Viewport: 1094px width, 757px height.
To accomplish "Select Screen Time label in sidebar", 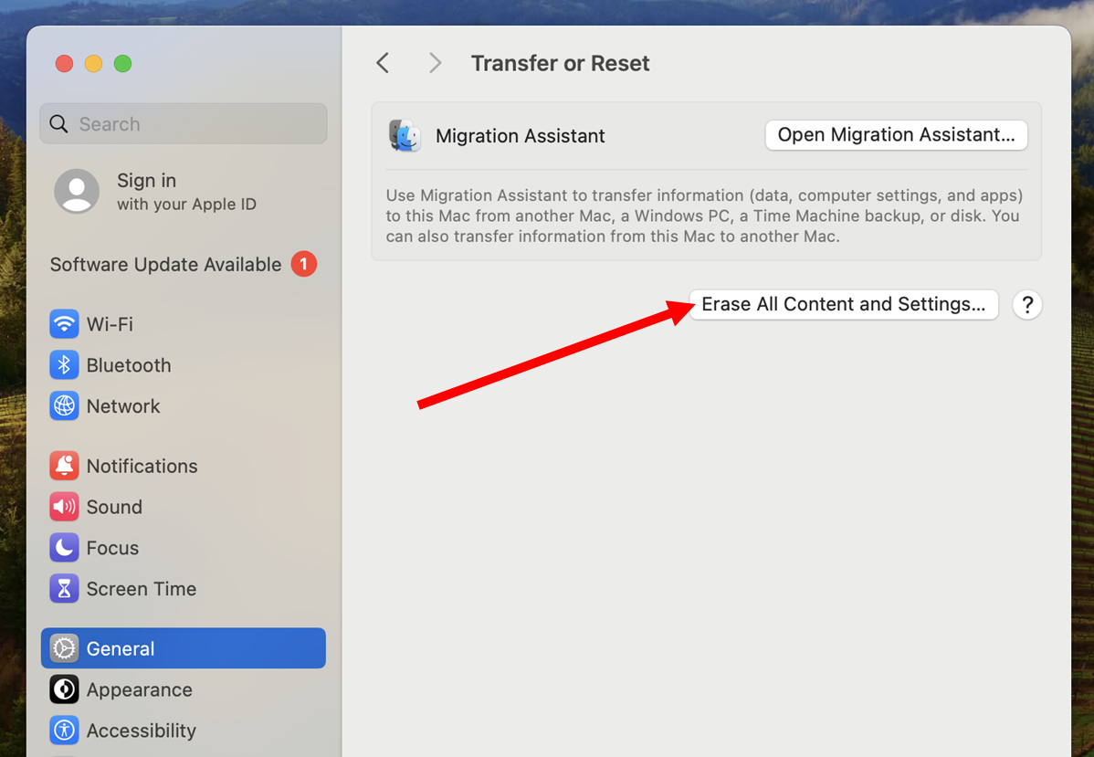I will coord(141,590).
